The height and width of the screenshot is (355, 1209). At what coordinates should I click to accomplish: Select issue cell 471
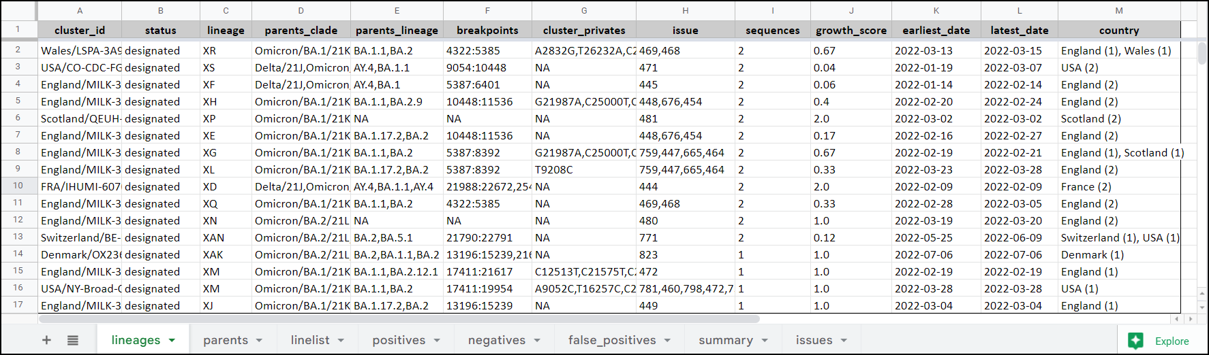tap(685, 67)
